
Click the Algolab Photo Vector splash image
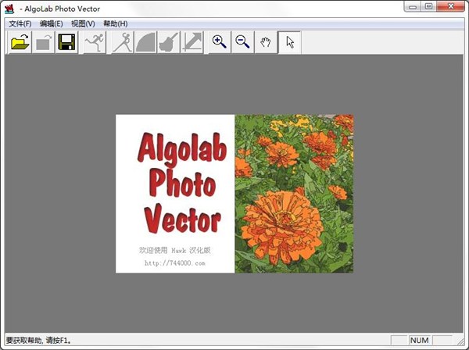234,194
